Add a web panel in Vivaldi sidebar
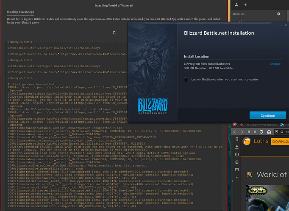Screen dimensions: 289x211 [237, 177]
